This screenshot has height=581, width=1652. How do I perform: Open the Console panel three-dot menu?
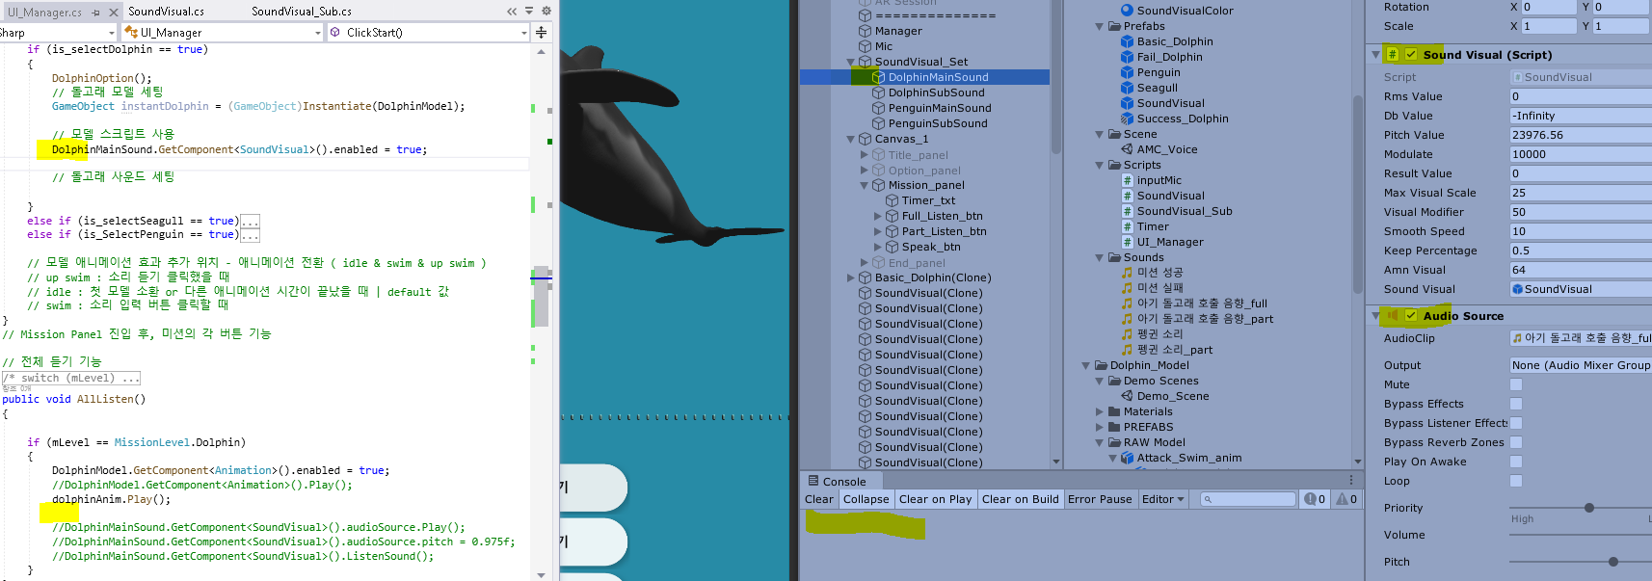[1351, 481]
